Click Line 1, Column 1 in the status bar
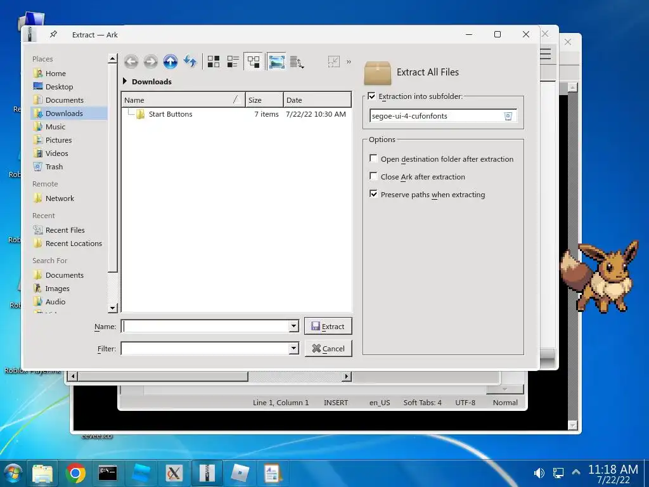This screenshot has width=649, height=487. pos(281,403)
